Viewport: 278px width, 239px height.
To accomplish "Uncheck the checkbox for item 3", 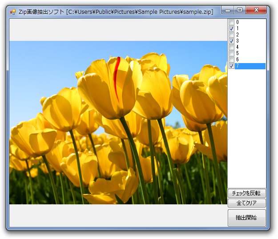I will coord(231,41).
